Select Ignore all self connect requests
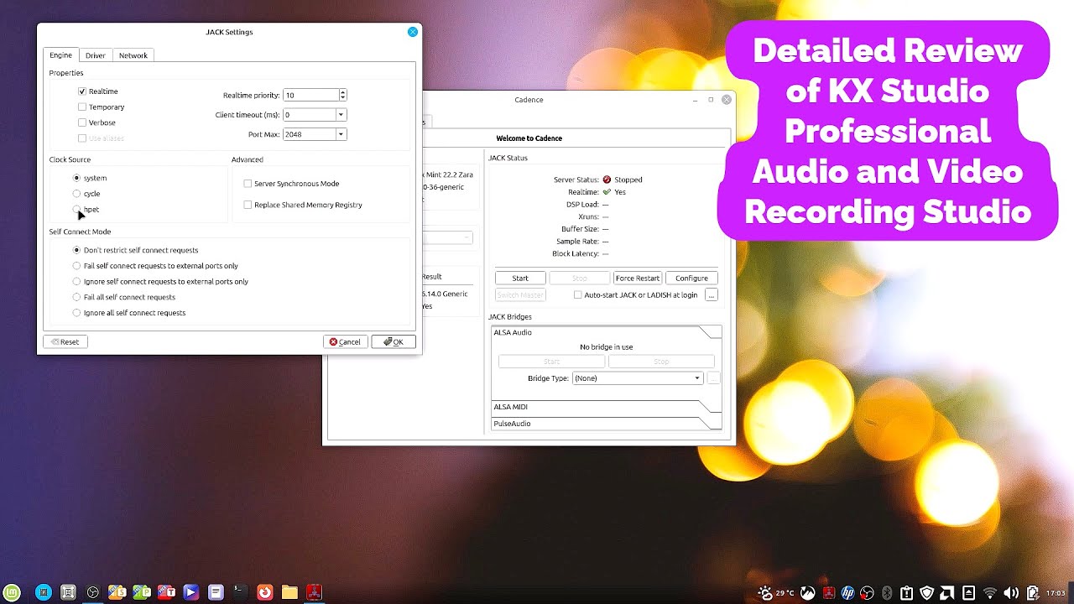Viewport: 1074px width, 604px height. (76, 313)
